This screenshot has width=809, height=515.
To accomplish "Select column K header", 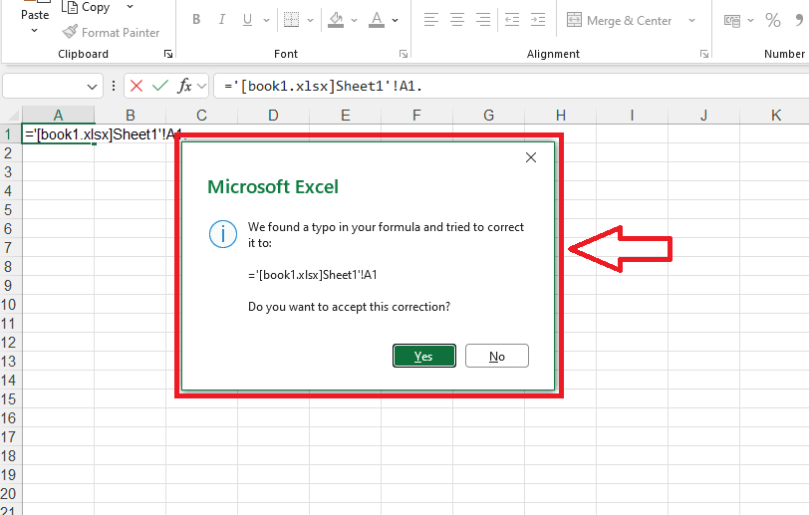I will pyautogui.click(x=775, y=116).
